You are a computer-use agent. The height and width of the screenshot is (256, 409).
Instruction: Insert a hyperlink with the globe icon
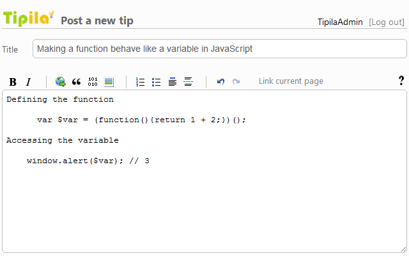click(x=61, y=82)
